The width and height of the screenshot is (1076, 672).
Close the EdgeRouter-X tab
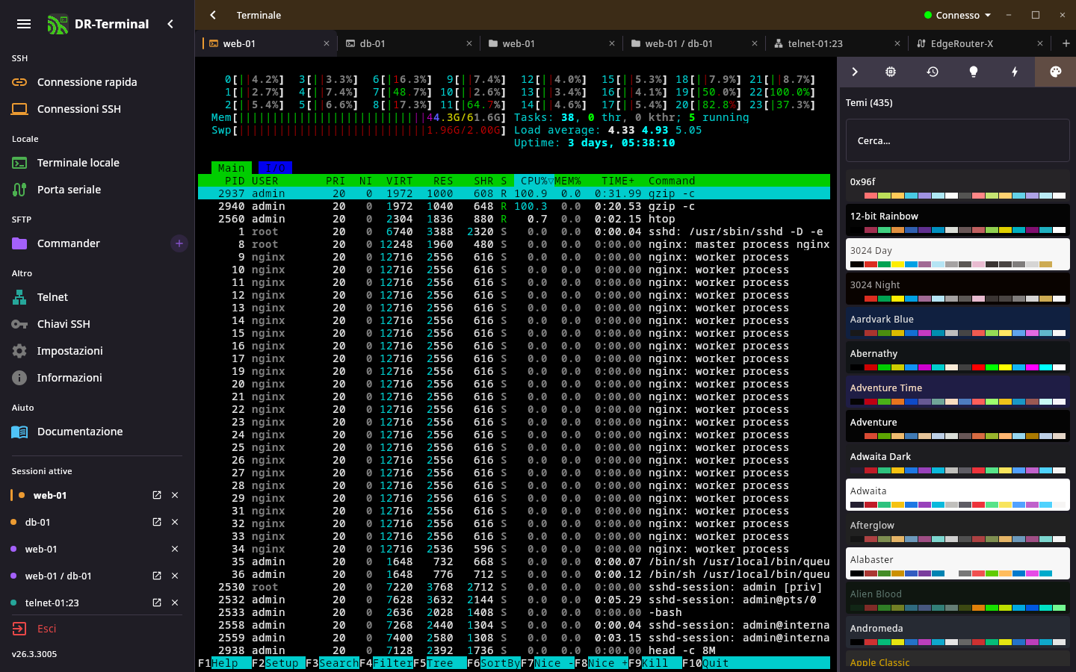(x=1040, y=43)
